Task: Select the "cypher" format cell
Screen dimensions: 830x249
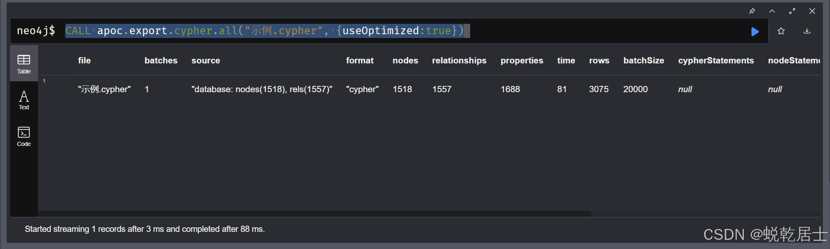Action: (x=362, y=89)
